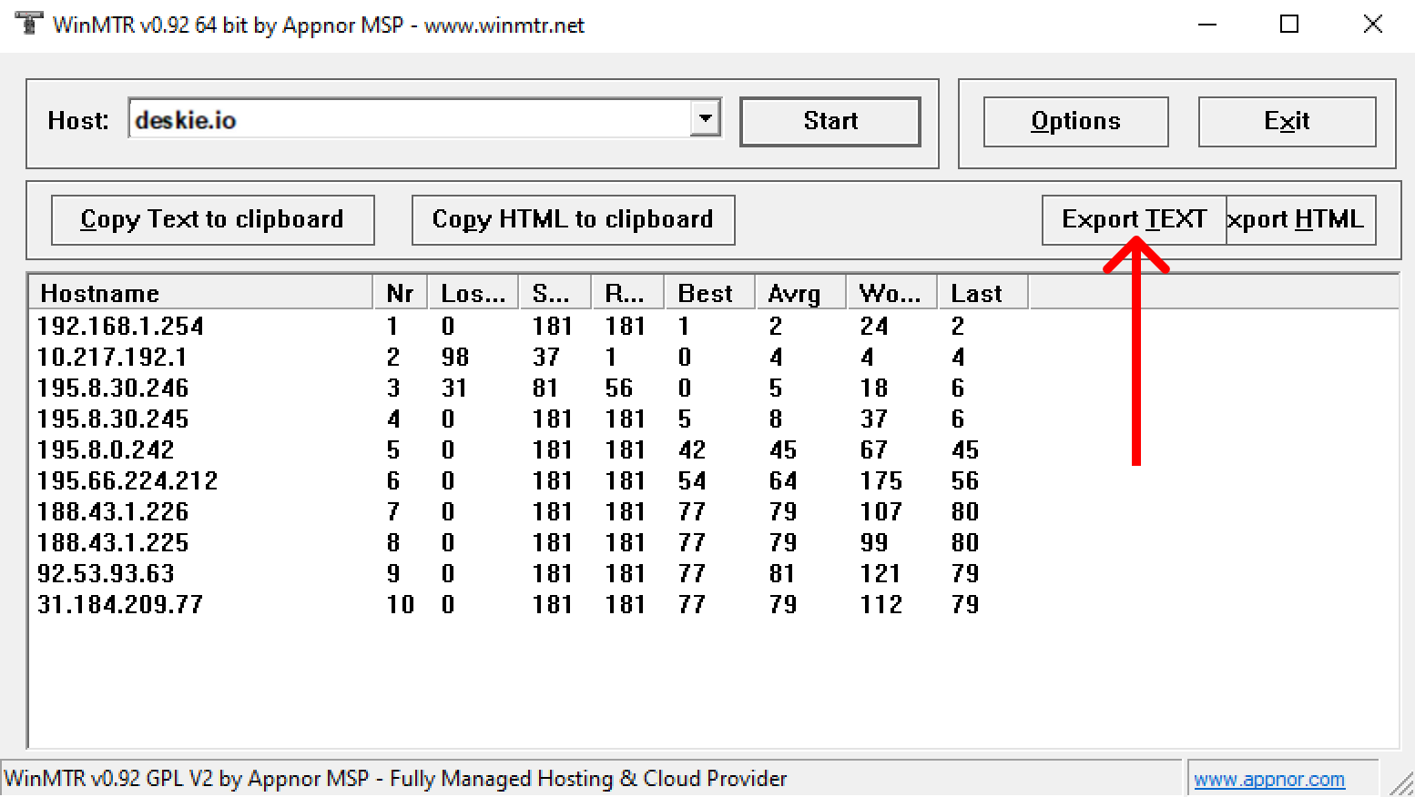Copy Text to clipboard

[212, 219]
